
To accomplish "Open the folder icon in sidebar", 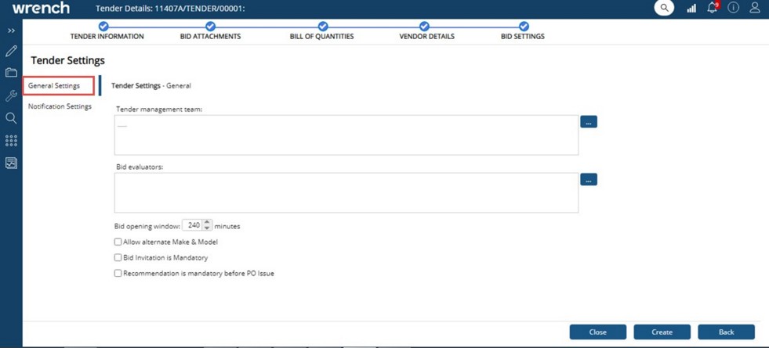I will click(11, 73).
